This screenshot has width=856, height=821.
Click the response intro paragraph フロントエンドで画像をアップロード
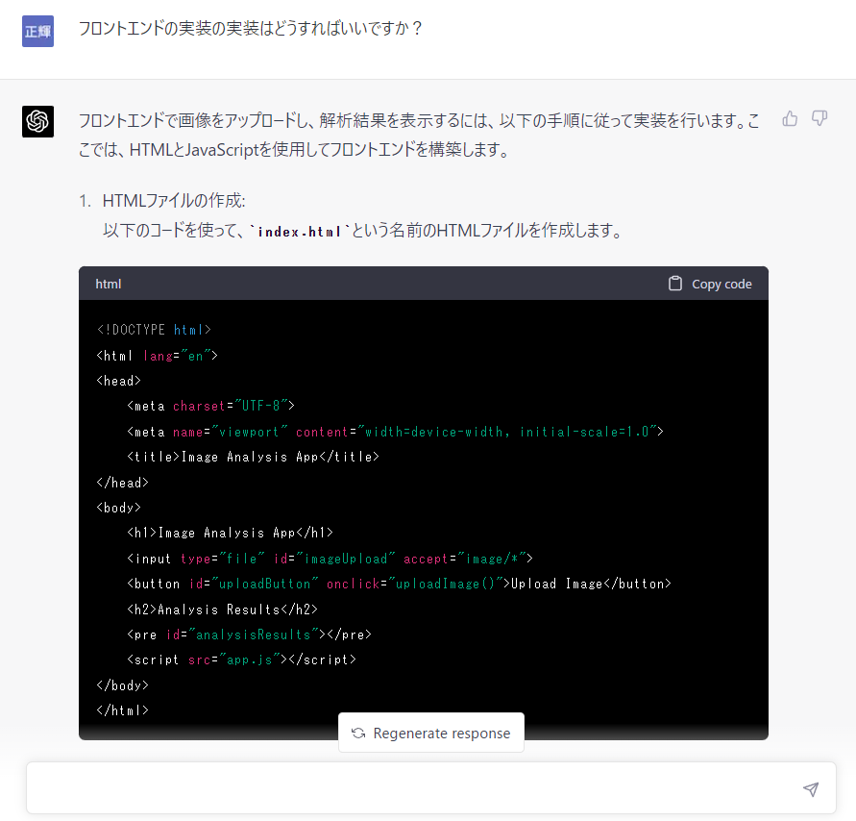[x=419, y=135]
